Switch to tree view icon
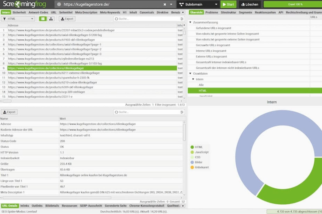The height and width of the screenshot is (214, 322). tap(51, 19)
